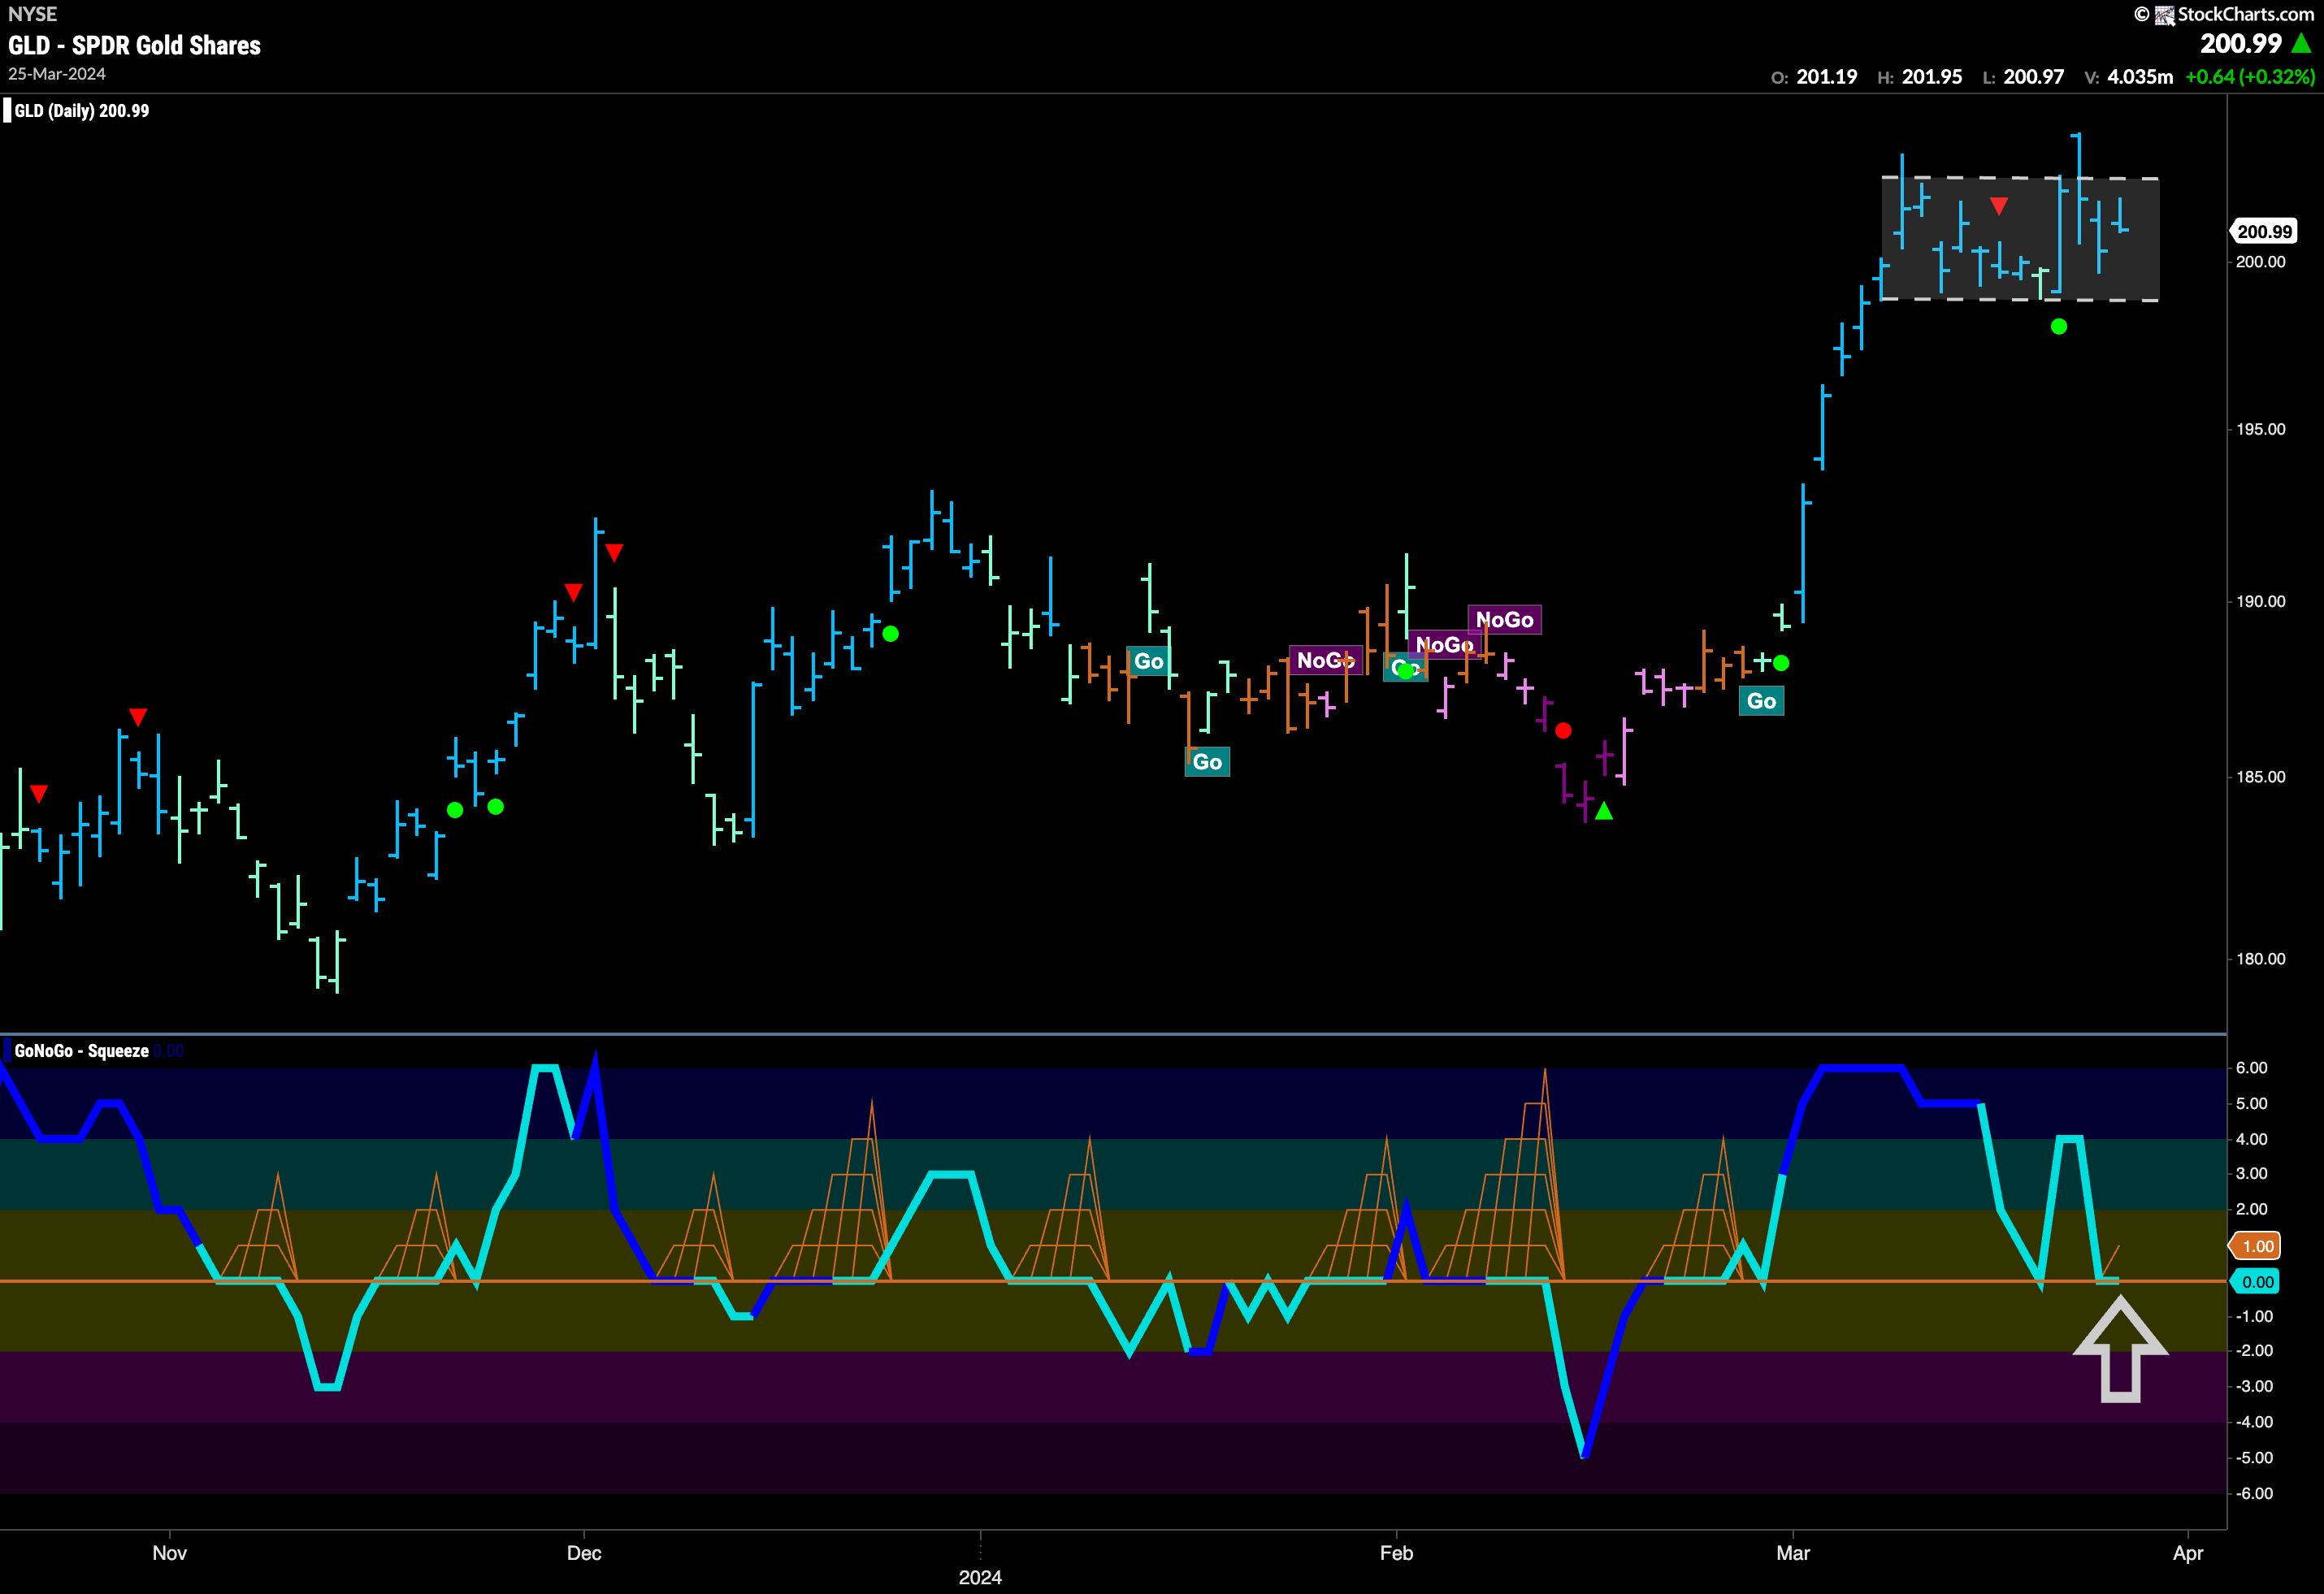Click the open value 201.19
The image size is (2324, 1594).
pyautogui.click(x=1826, y=77)
